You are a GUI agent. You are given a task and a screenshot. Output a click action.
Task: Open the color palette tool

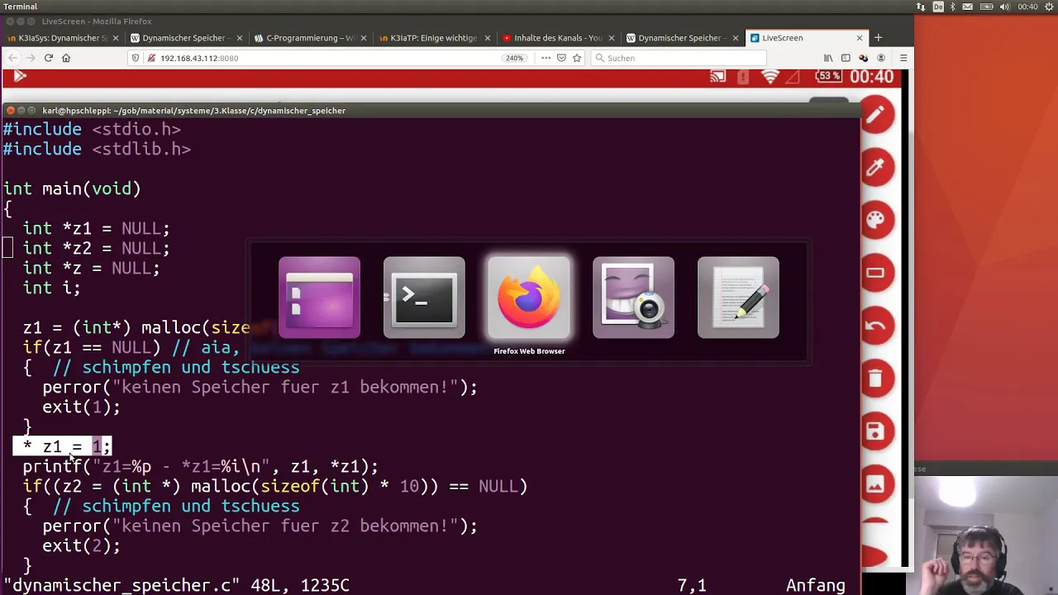tap(877, 220)
